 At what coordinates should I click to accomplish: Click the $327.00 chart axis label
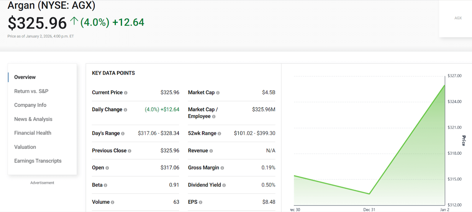pyautogui.click(x=455, y=76)
